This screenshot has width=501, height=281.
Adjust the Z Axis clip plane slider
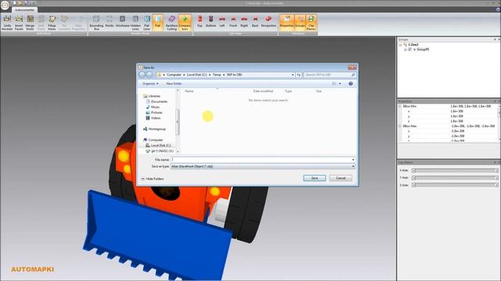(x=455, y=185)
